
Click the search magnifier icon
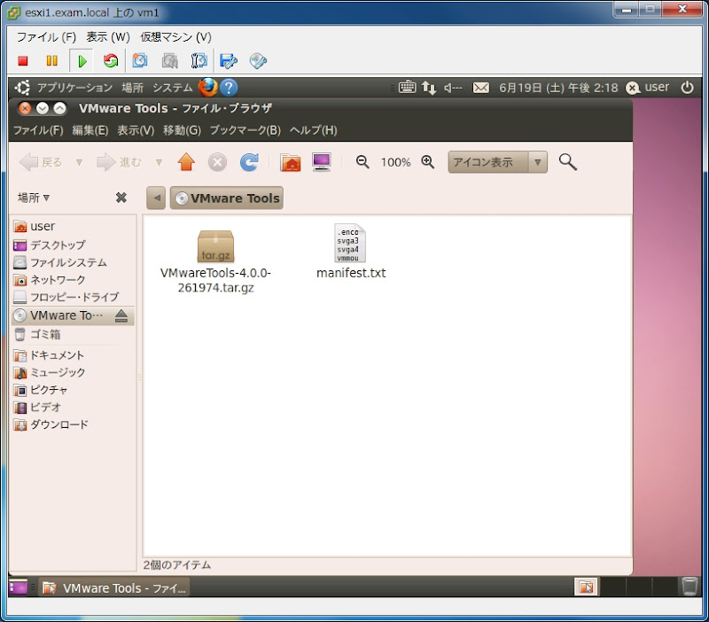click(567, 162)
